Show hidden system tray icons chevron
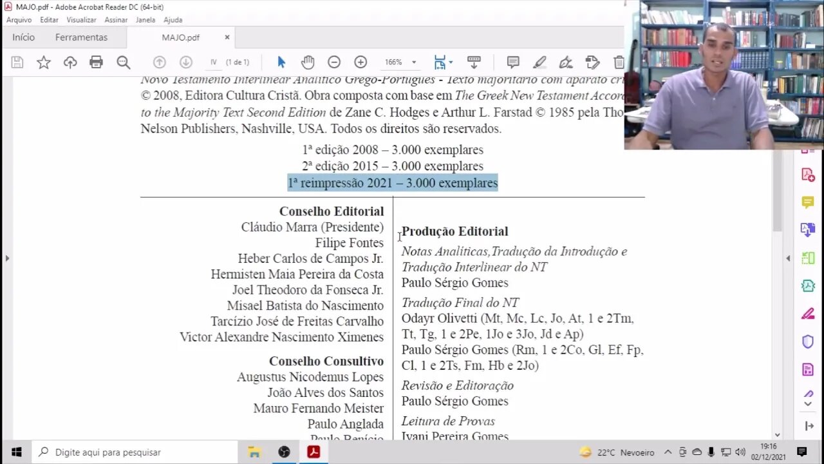The image size is (824, 464). click(x=668, y=452)
